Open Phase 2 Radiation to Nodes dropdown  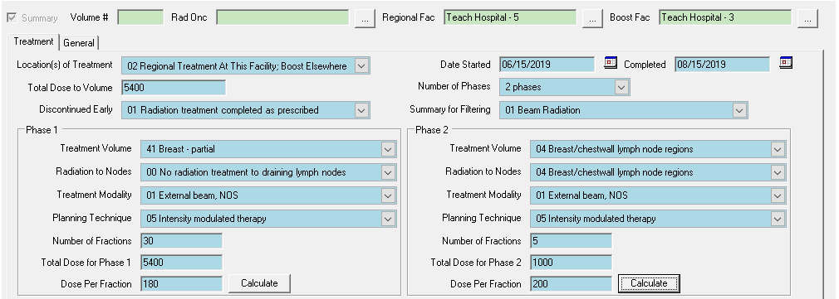coord(778,172)
